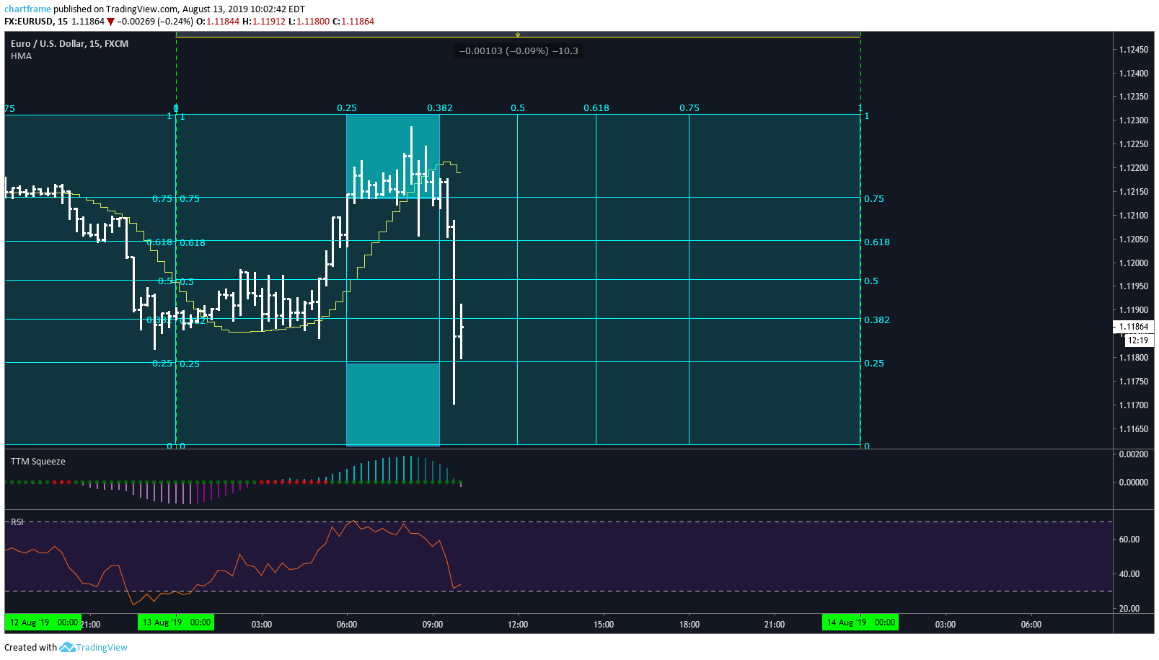Click the 20.00 RSI scale value
The width and height of the screenshot is (1159, 660).
(1129, 609)
